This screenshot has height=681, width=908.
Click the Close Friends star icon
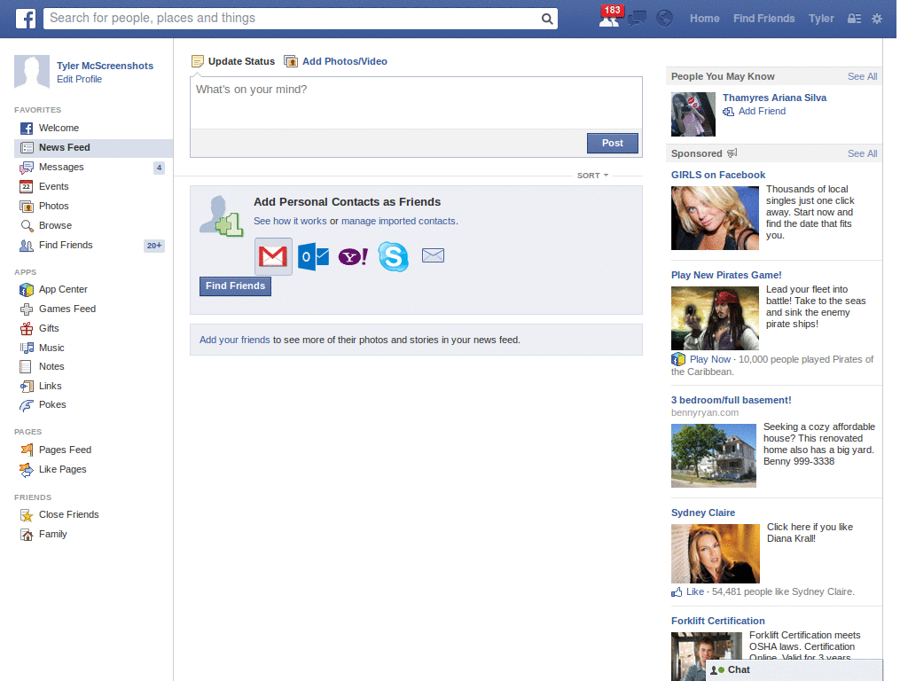point(26,515)
